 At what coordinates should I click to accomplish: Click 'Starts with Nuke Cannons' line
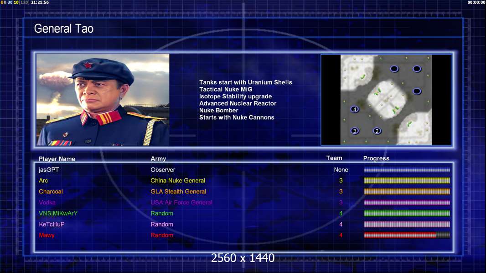click(x=237, y=117)
